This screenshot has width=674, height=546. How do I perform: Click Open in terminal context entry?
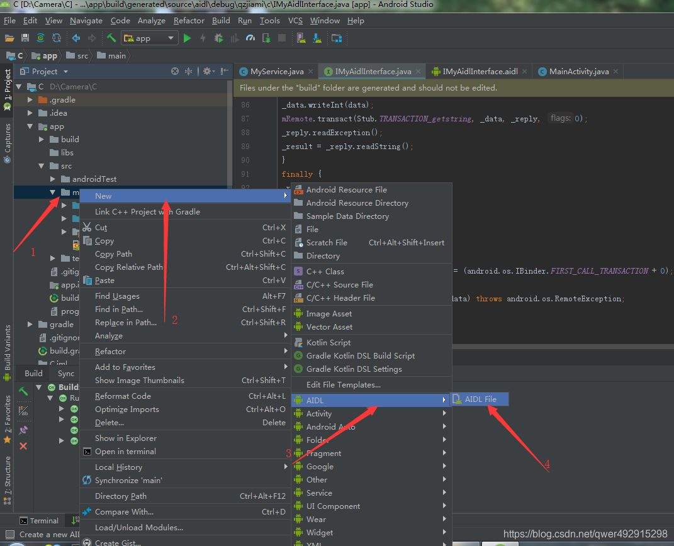pos(185,452)
